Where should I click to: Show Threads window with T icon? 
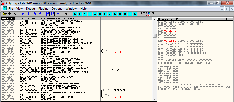[90, 14]
